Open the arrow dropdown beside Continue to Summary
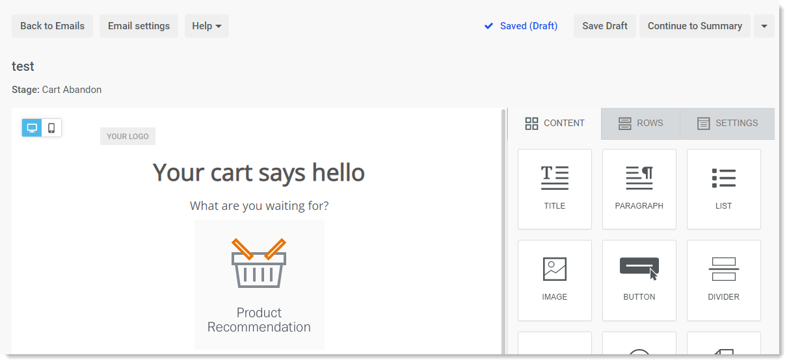The width and height of the screenshot is (789, 364). tap(764, 26)
